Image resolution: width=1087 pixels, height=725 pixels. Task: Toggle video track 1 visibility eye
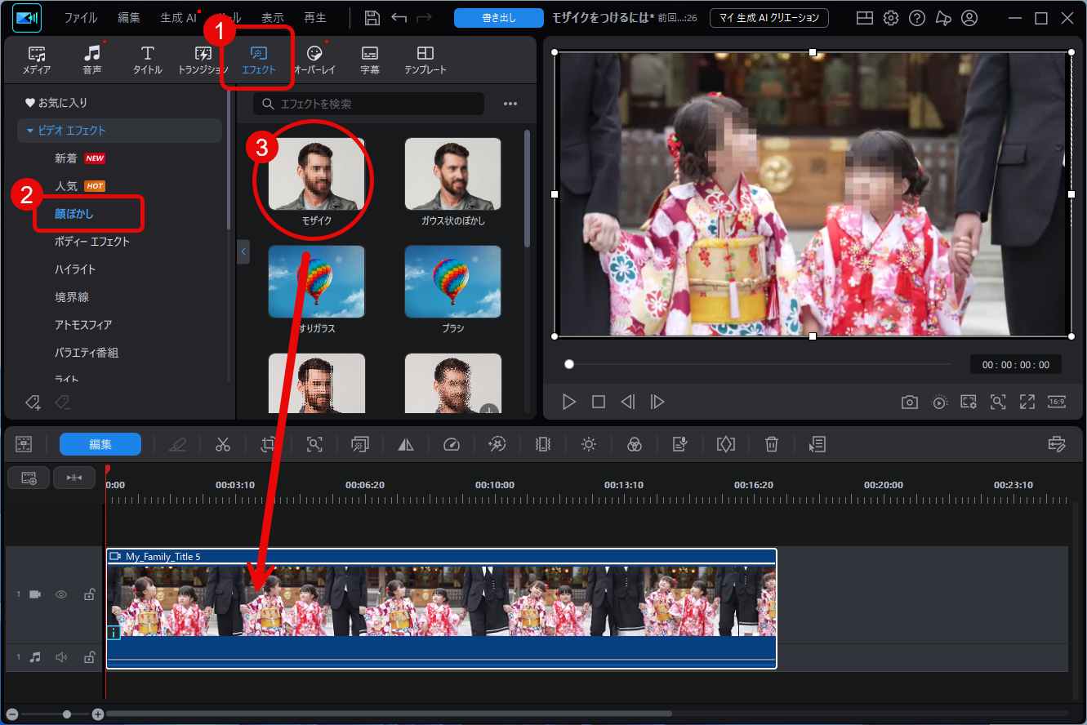coord(61,594)
